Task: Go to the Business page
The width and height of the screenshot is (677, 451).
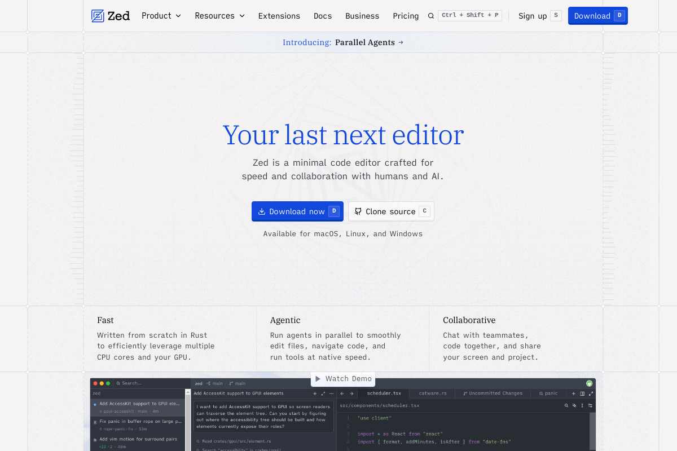Action: [x=362, y=16]
